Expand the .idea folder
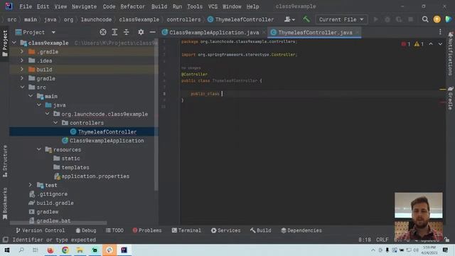 tap(22, 60)
